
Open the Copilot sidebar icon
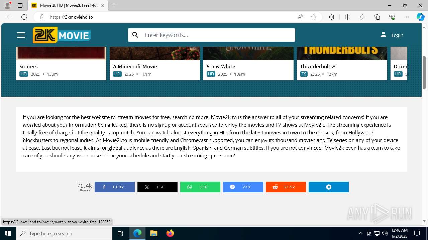(x=420, y=17)
